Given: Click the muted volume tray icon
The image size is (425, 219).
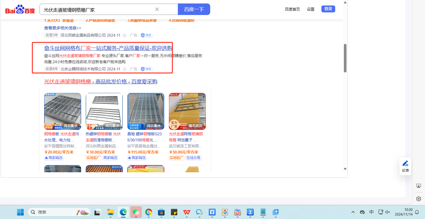Looking at the screenshot, I should tap(388, 212).
